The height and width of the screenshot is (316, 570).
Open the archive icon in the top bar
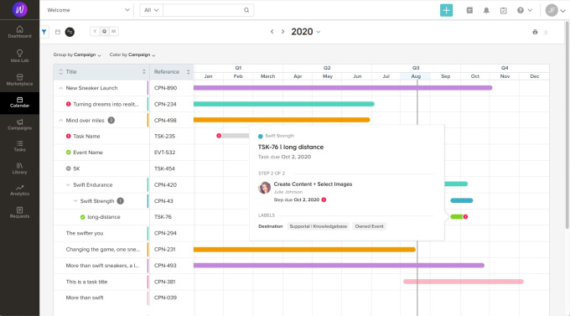pyautogui.click(x=469, y=10)
